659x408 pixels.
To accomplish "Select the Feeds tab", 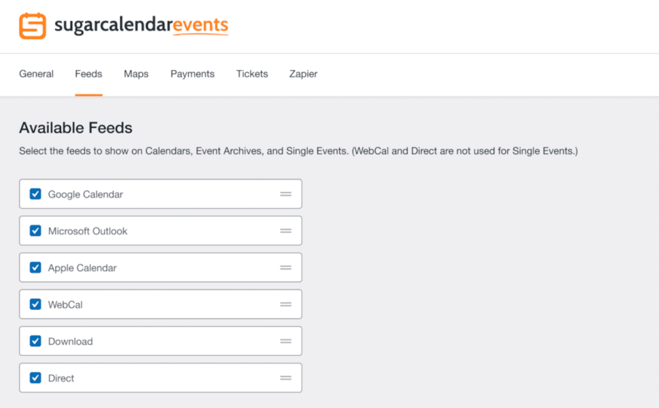I will (88, 74).
